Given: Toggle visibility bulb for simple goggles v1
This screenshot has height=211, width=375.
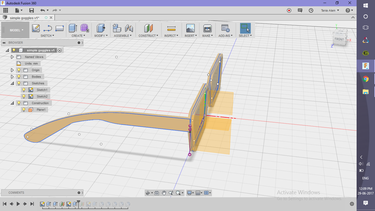Looking at the screenshot, I should 14,50.
